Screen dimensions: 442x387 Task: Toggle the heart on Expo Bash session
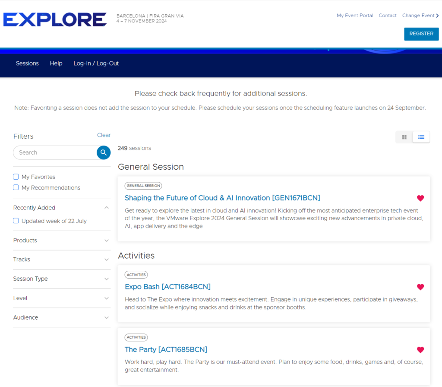coord(420,287)
